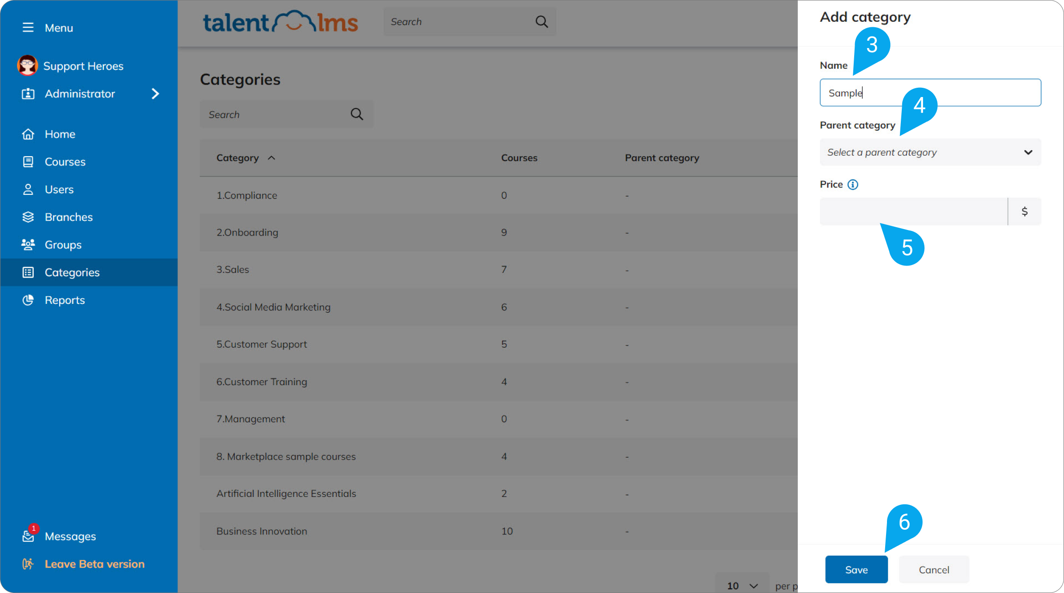Viewport: 1064px width, 593px height.
Task: Open Users in sidebar menu
Action: coord(59,190)
